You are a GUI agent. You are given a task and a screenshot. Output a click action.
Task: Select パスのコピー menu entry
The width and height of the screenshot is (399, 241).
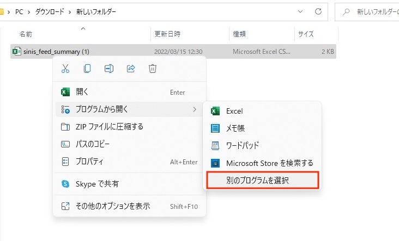[93, 144]
